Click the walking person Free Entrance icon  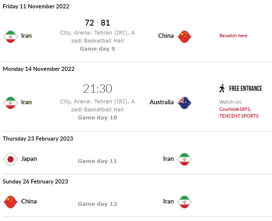[x=222, y=88]
